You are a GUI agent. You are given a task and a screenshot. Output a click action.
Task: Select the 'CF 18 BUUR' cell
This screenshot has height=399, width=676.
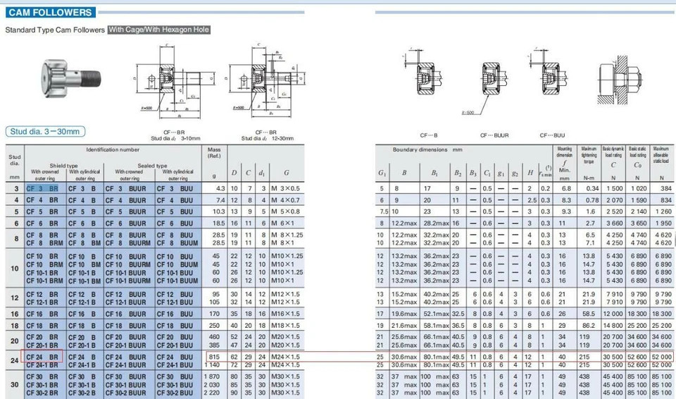tap(125, 326)
